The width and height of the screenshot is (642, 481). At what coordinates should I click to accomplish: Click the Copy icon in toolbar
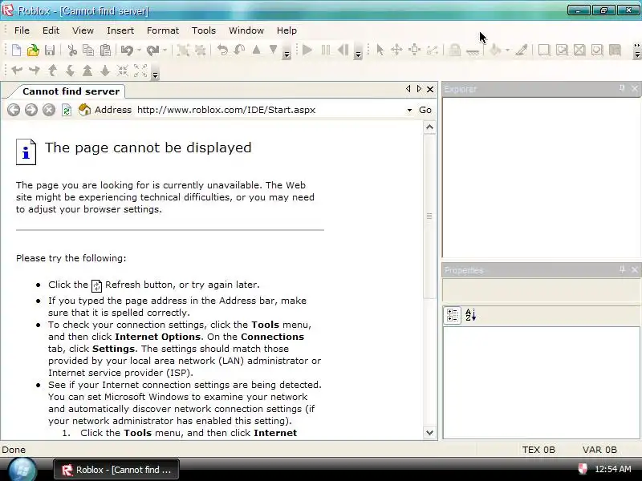click(x=88, y=51)
